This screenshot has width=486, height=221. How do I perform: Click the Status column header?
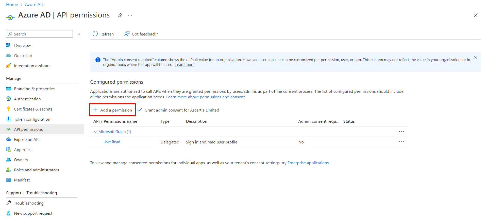(x=349, y=121)
